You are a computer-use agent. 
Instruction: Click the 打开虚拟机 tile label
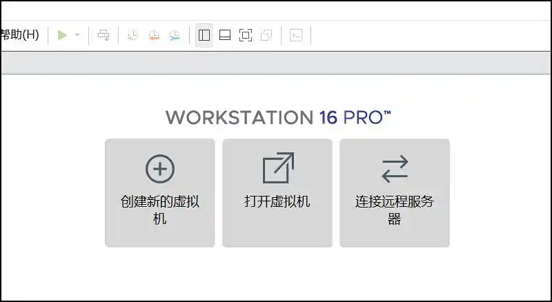(277, 202)
